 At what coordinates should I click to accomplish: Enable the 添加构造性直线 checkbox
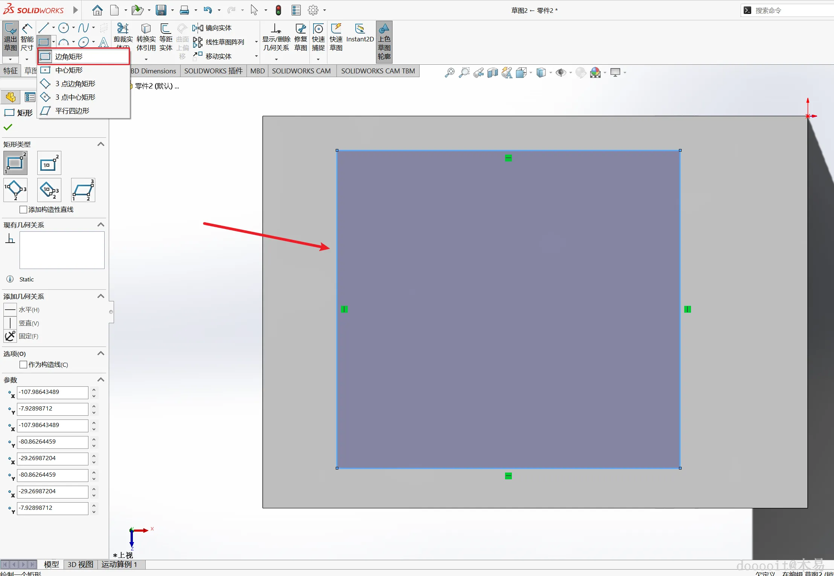pyautogui.click(x=23, y=210)
